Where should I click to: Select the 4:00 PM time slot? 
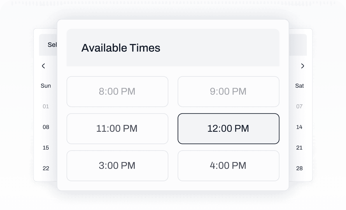coord(228,166)
